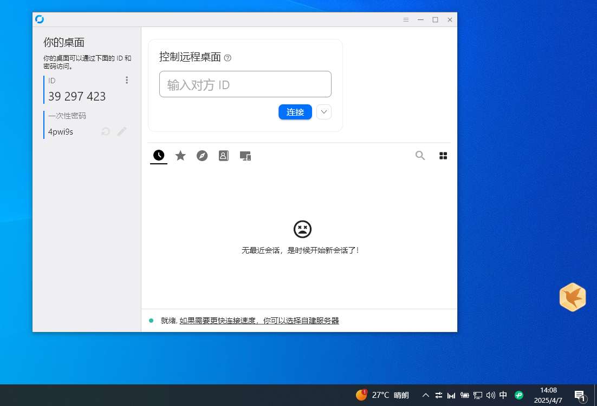597x406 pixels.
Task: Open the accessible devices tab
Action: 245,156
